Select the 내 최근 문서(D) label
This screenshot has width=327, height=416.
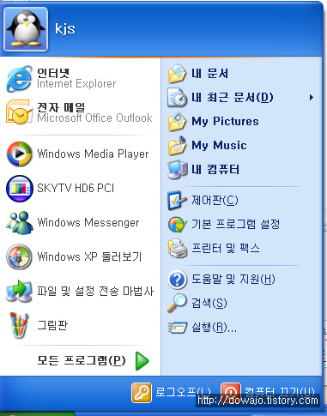(x=233, y=98)
